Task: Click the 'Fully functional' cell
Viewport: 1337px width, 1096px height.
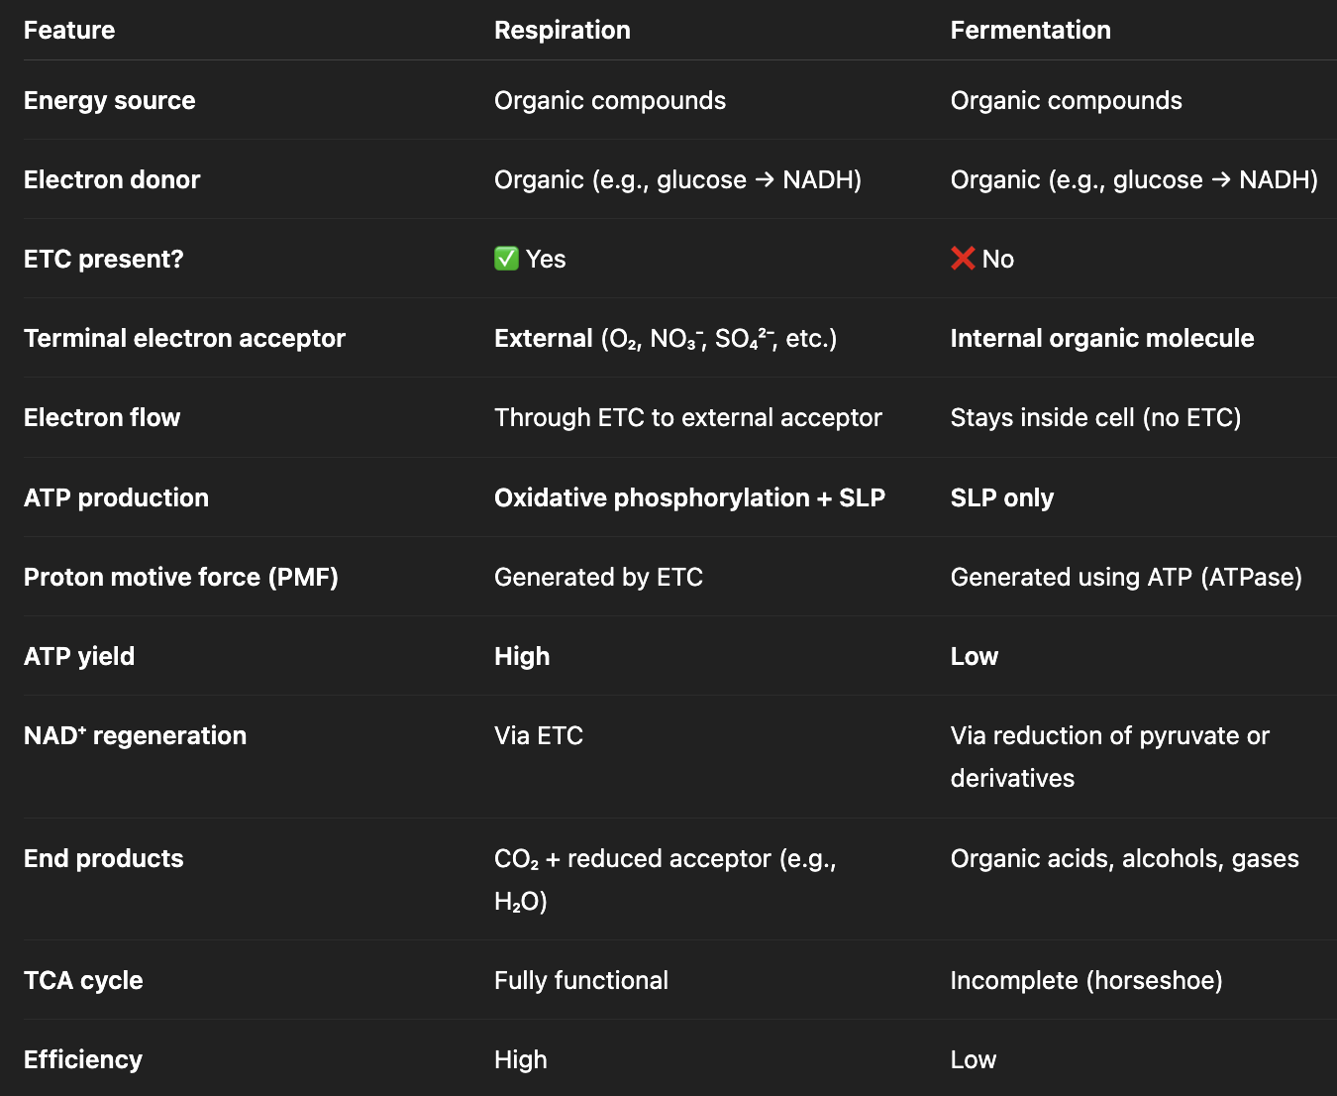Action: [581, 980]
